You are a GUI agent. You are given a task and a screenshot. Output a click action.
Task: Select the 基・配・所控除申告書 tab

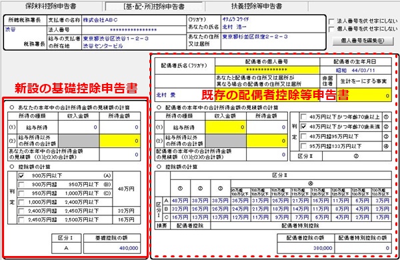(x=154, y=7)
